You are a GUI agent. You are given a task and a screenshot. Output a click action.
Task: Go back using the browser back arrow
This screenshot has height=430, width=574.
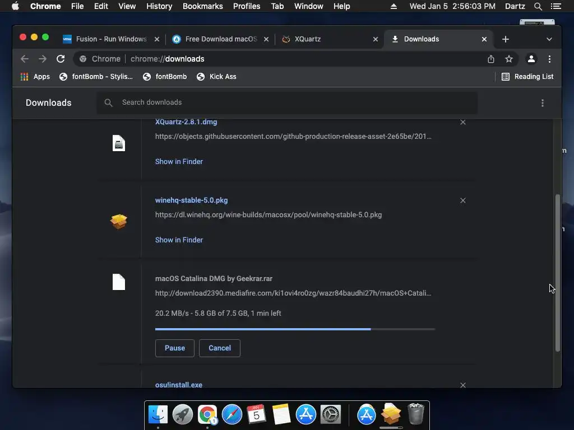25,59
